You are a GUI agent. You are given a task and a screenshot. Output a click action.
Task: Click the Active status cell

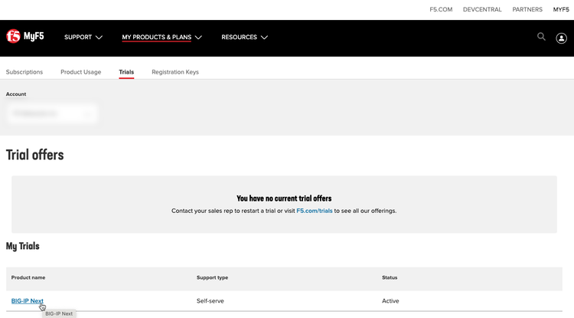(390, 301)
